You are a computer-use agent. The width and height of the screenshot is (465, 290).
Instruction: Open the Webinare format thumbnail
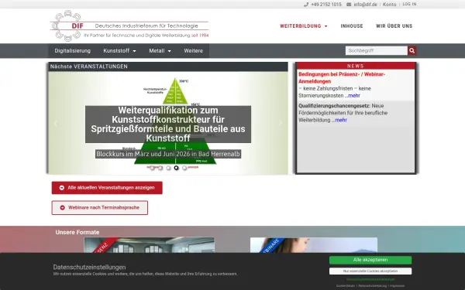point(314,245)
